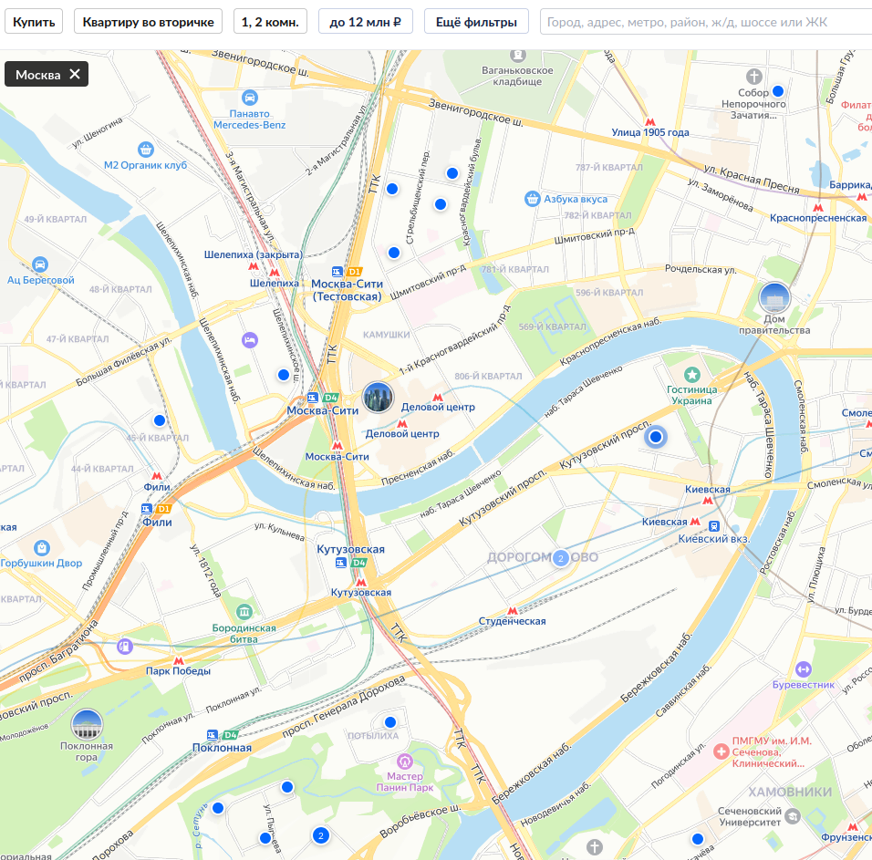
Task: Click the Горбушкин Двор shopping icon
Action: click(x=42, y=548)
